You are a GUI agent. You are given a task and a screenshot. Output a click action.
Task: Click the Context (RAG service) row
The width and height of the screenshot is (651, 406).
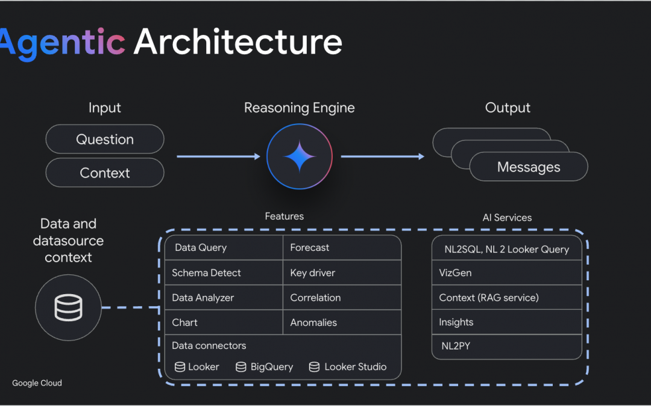point(506,298)
